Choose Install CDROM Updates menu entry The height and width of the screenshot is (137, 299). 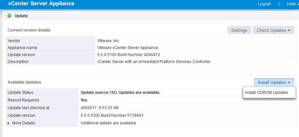coord(266,93)
